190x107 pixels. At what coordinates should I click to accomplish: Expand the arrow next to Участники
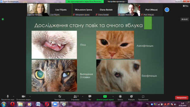coord(83,96)
